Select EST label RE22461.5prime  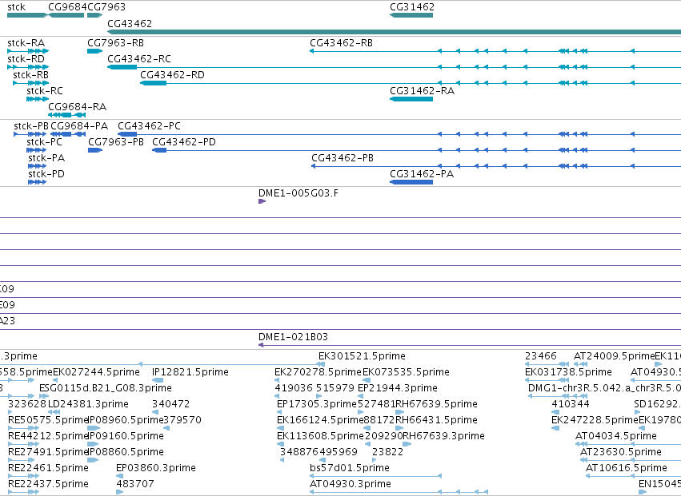click(48, 468)
